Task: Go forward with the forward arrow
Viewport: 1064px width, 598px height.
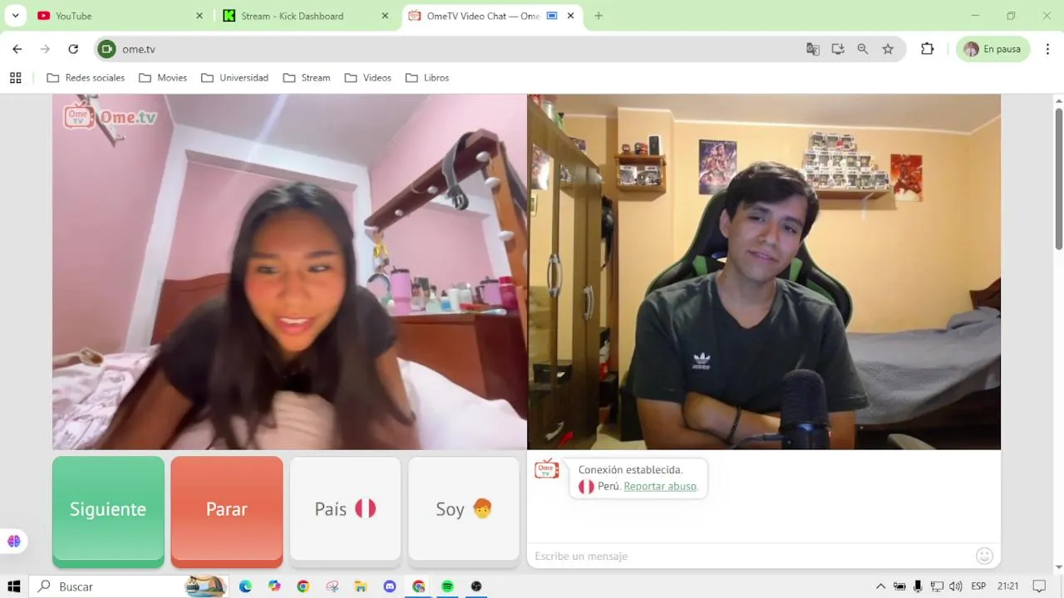Action: tap(45, 49)
